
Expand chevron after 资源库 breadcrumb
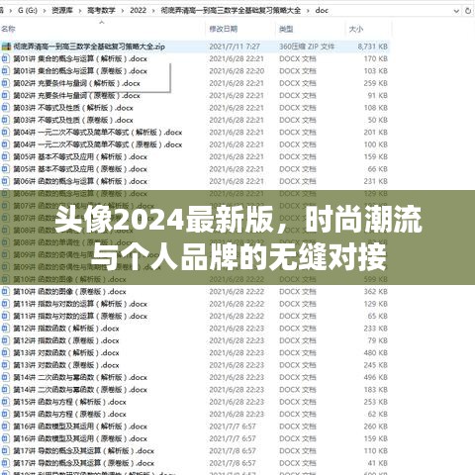coord(80,11)
